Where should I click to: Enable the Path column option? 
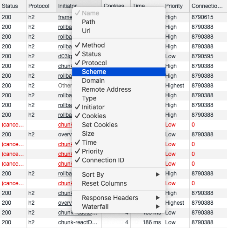click(119, 22)
